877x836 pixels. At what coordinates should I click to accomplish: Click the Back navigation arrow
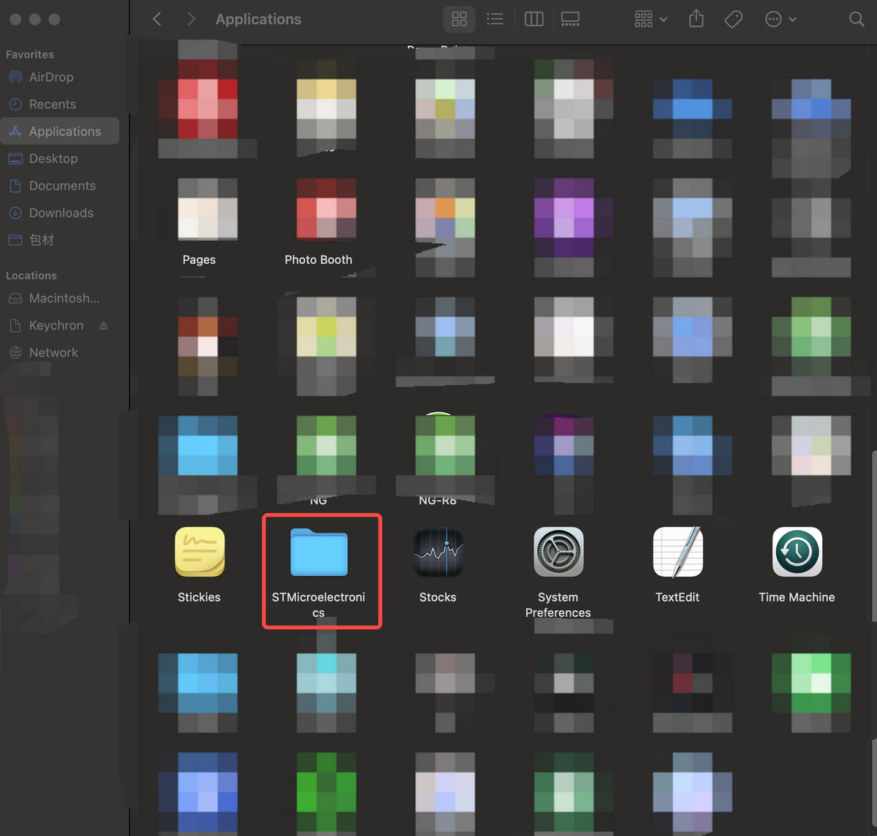(x=157, y=20)
